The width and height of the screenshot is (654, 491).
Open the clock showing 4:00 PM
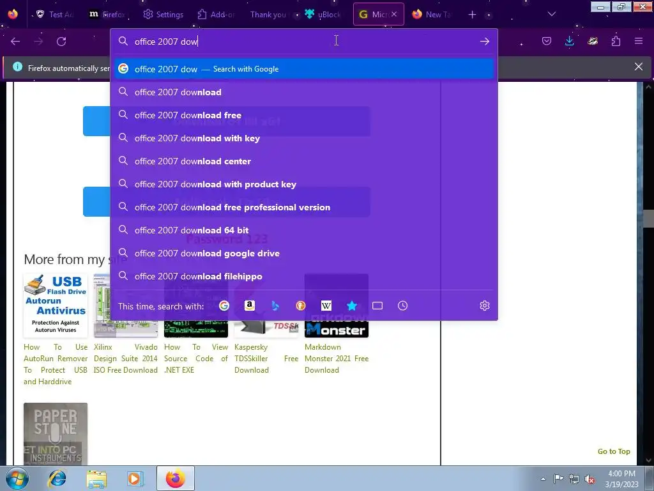pos(621,479)
